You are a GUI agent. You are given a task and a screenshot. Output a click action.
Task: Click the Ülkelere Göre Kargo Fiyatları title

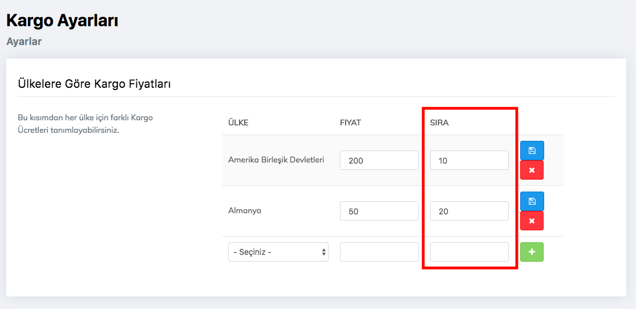(x=95, y=84)
